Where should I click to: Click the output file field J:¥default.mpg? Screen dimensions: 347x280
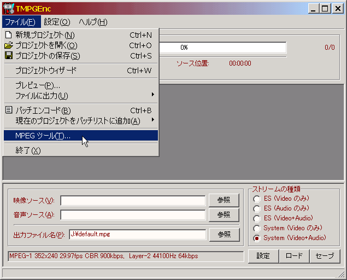pos(137,235)
